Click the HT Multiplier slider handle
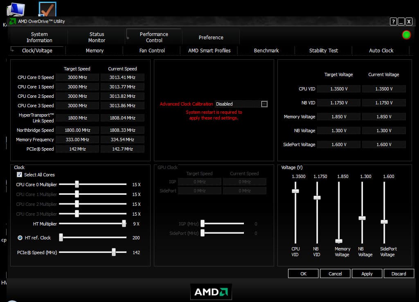This screenshot has height=302, width=419. pos(124,223)
